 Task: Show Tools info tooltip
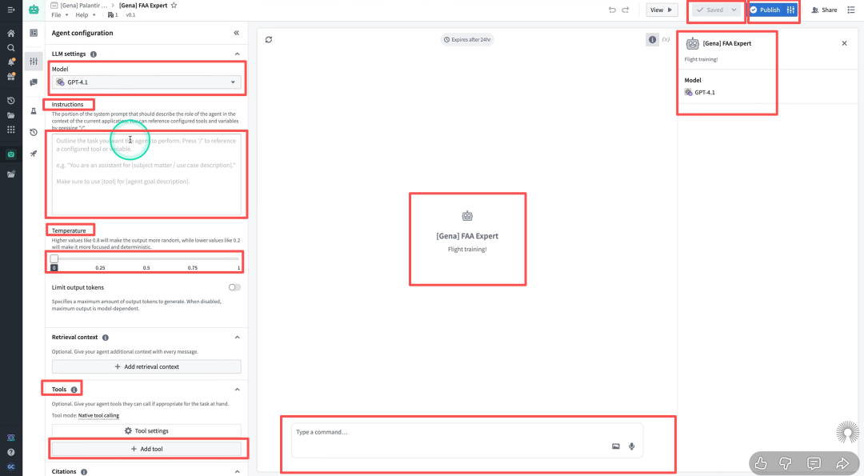(74, 390)
